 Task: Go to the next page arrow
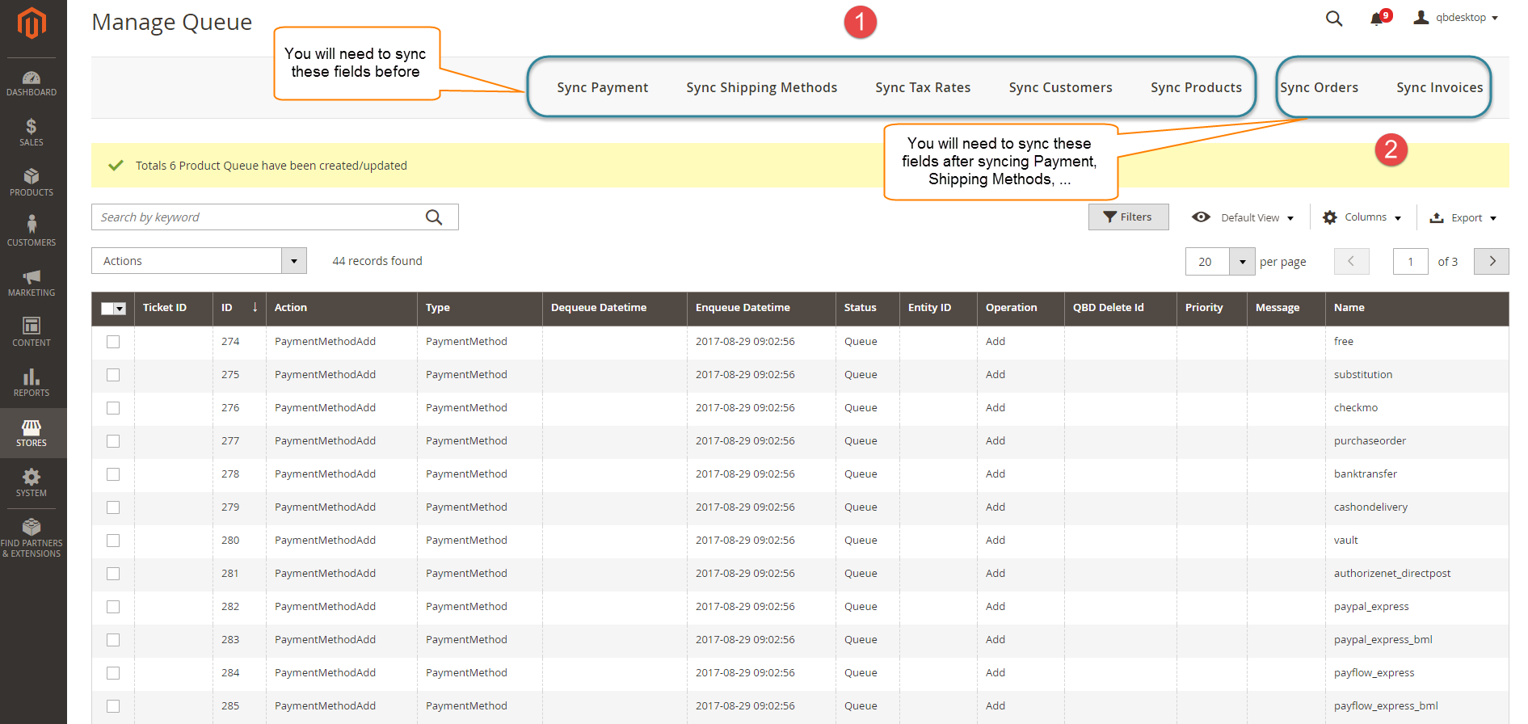pos(1492,261)
